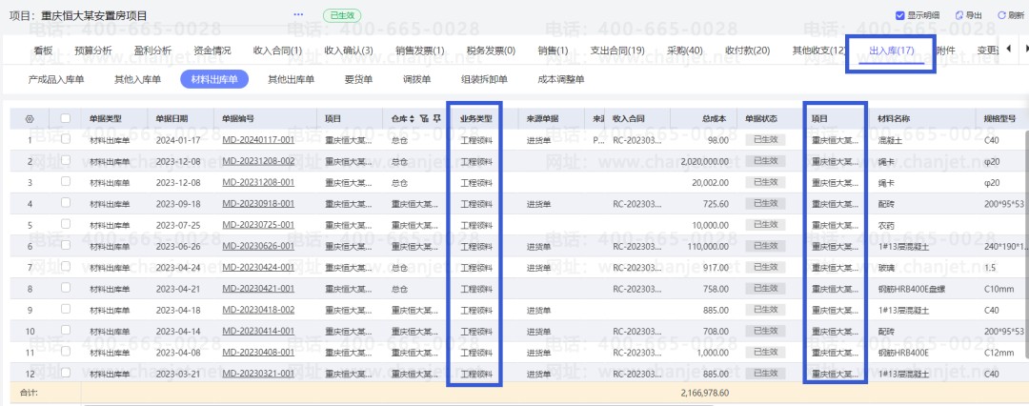Viewport: 1029px width, 406px height.
Task: Select the 调拨单 sub-tab
Action: pyautogui.click(x=416, y=79)
